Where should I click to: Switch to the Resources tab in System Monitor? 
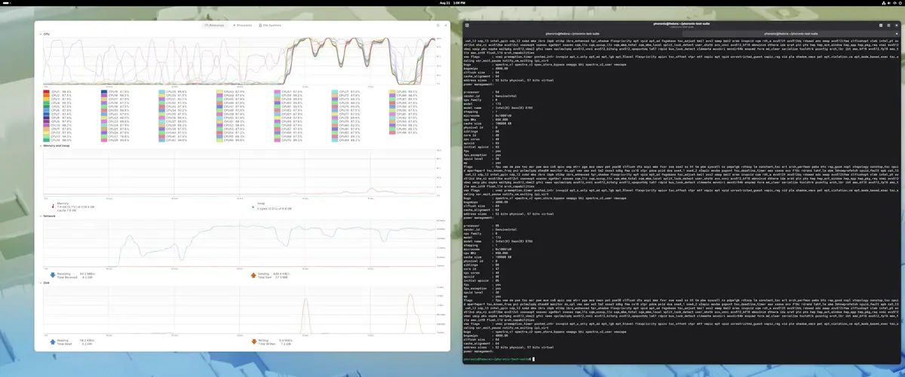click(x=216, y=26)
